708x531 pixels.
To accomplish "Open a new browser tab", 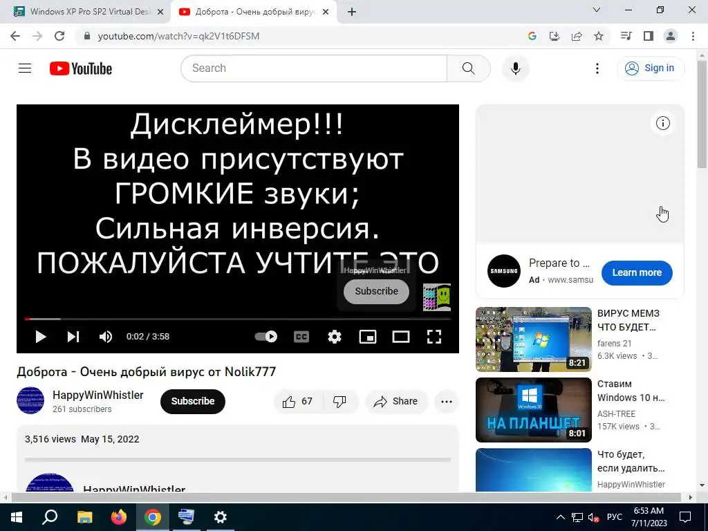I will (x=352, y=12).
